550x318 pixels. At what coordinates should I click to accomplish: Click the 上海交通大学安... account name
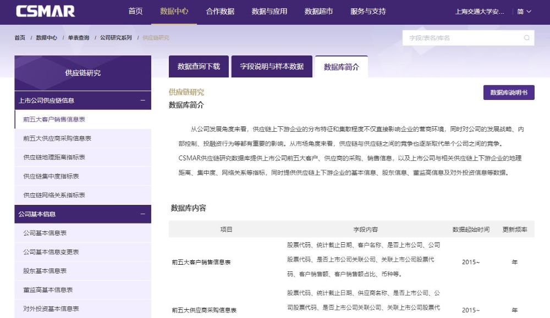480,12
